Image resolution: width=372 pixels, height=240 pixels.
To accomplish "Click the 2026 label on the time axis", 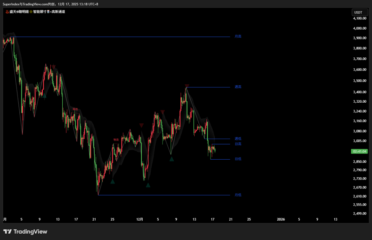I will coord(280,219).
